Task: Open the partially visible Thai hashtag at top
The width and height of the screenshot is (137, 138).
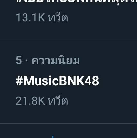Action: coord(76,2)
